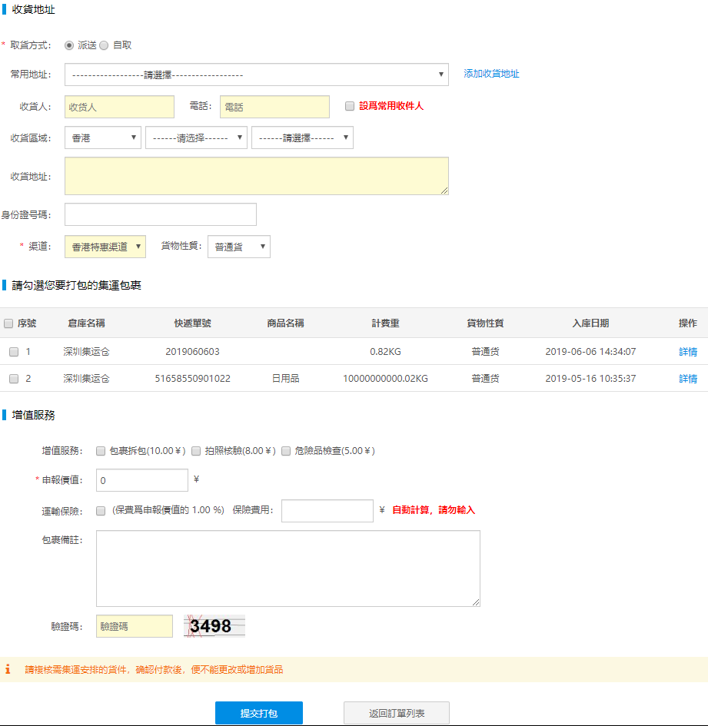Open the 常用地址 dropdown
The image size is (708, 726).
coord(257,75)
